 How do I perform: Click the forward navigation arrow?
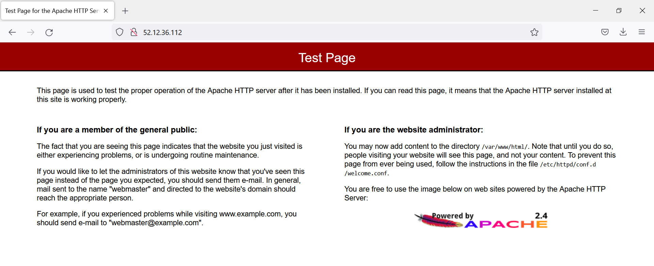coord(31,32)
